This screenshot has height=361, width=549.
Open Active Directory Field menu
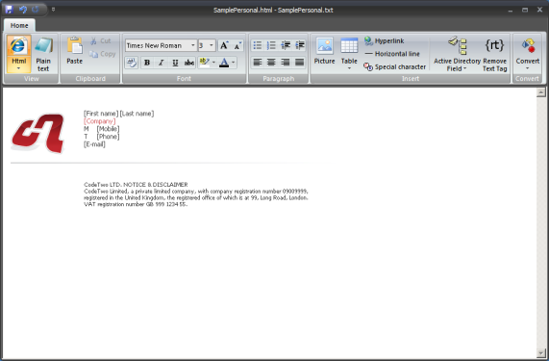[457, 54]
